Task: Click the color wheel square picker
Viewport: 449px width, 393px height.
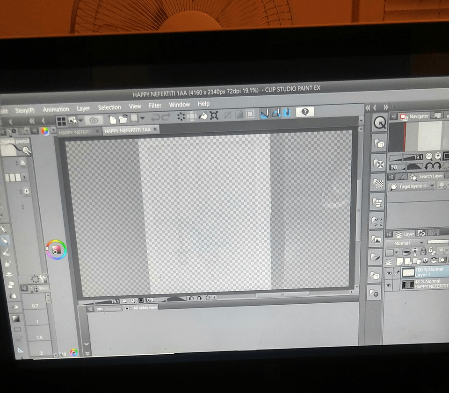Action: [57, 250]
